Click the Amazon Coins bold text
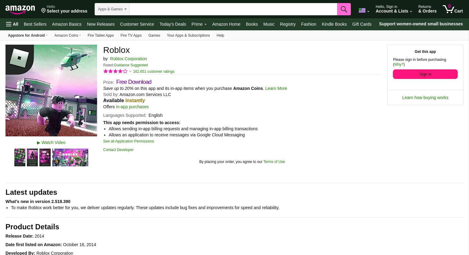 [248, 88]
